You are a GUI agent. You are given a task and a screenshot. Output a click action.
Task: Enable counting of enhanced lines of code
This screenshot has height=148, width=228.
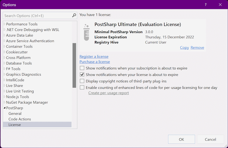pyautogui.click(x=82, y=88)
